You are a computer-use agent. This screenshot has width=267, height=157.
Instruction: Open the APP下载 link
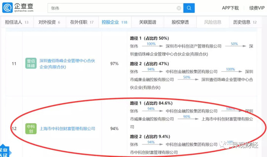point(230,8)
